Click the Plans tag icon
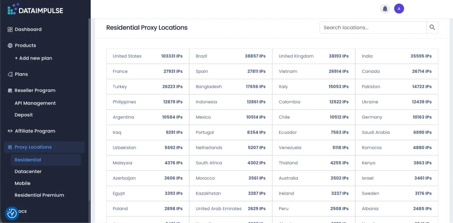The height and width of the screenshot is (223, 453). coord(10,75)
